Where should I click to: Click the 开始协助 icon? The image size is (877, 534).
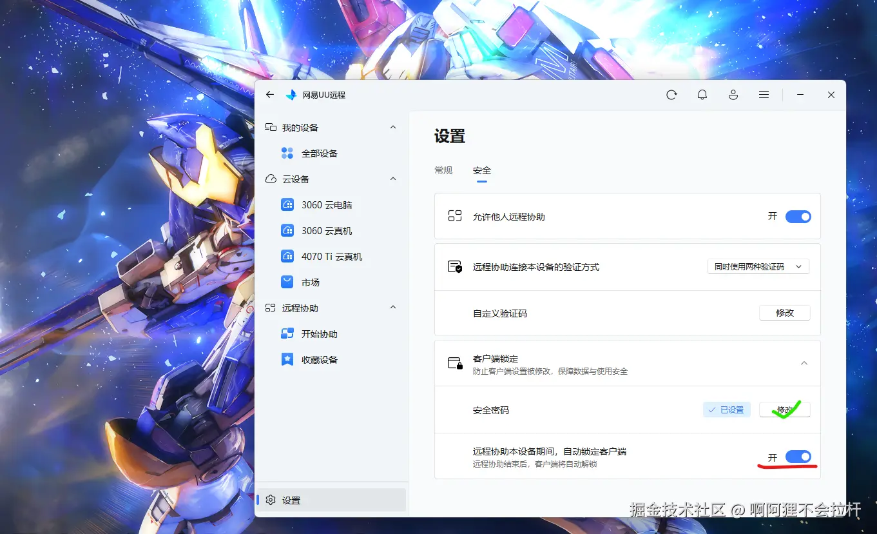click(x=287, y=334)
